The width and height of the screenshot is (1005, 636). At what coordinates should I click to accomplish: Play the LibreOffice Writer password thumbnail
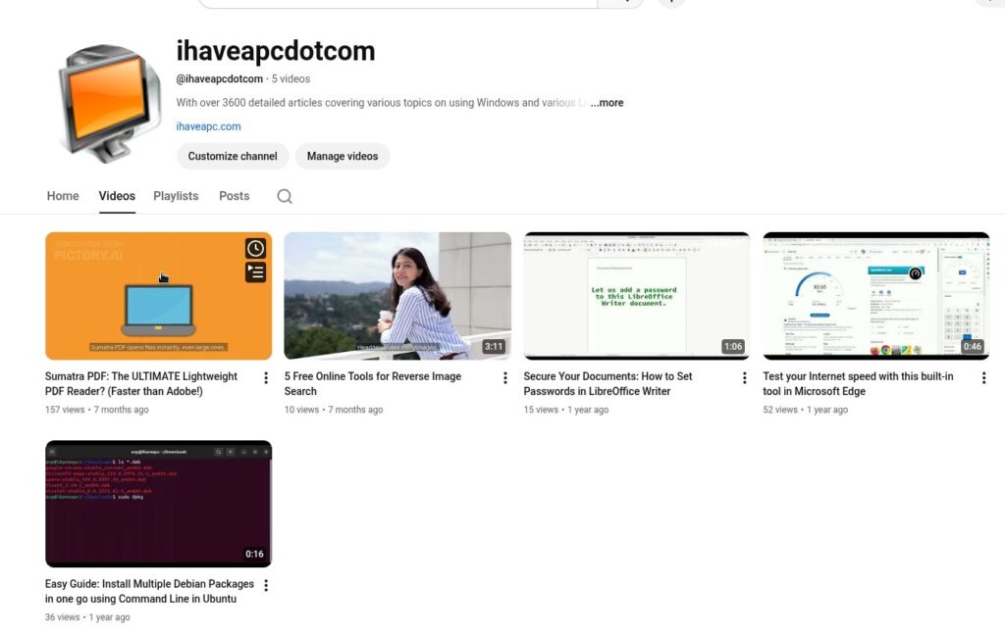(x=636, y=296)
